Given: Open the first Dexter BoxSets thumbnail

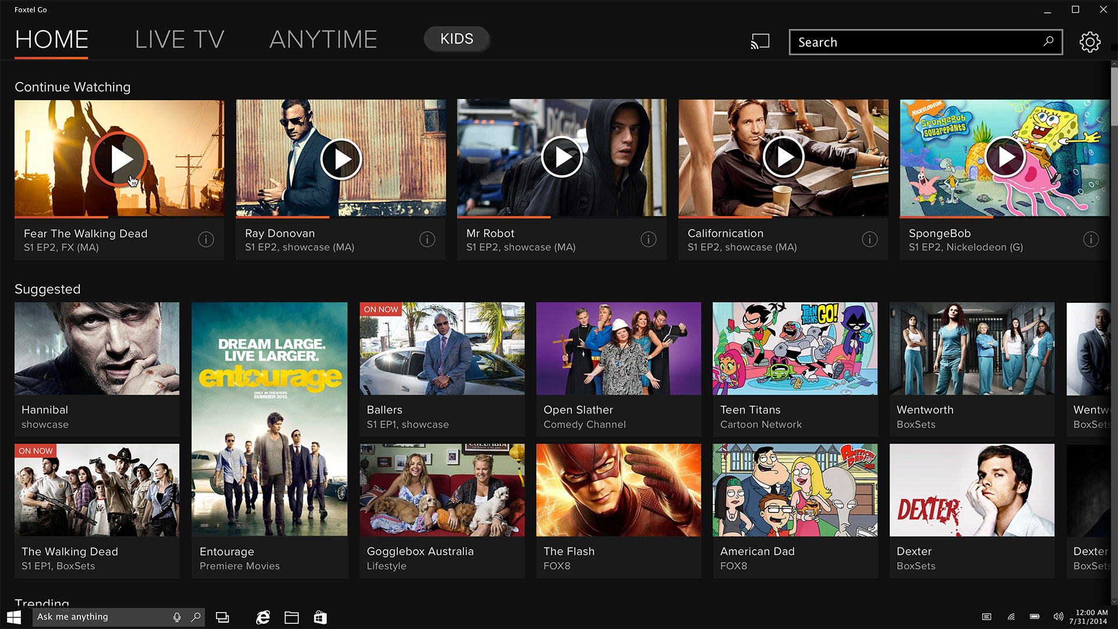Looking at the screenshot, I should [972, 490].
